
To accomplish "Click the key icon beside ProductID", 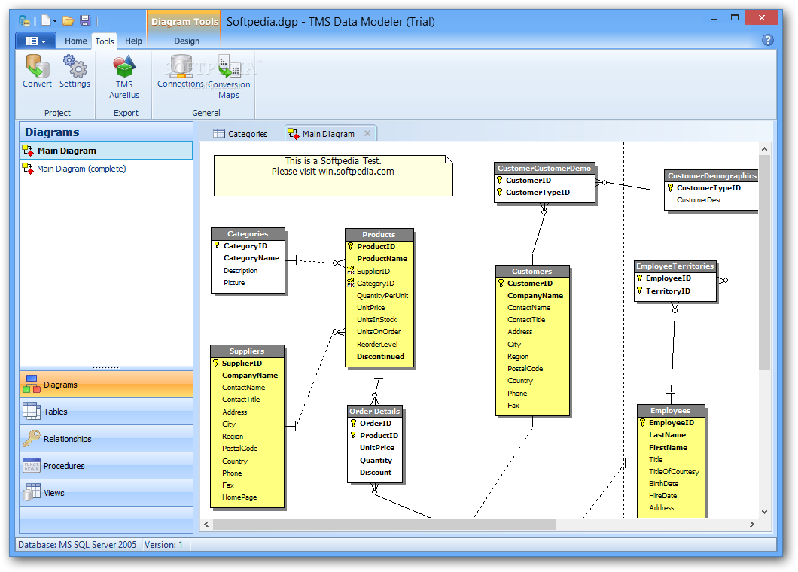I will pos(350,246).
